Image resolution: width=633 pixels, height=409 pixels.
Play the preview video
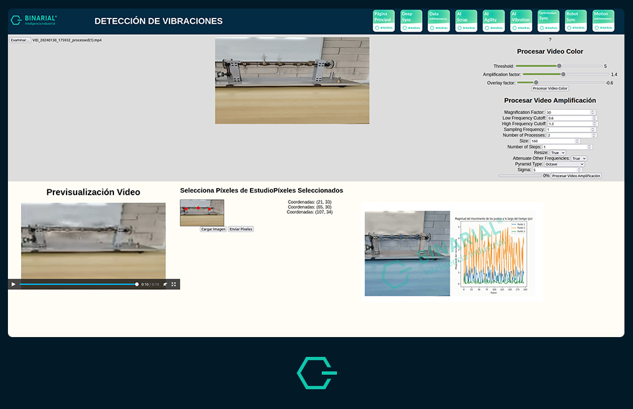coord(13,284)
